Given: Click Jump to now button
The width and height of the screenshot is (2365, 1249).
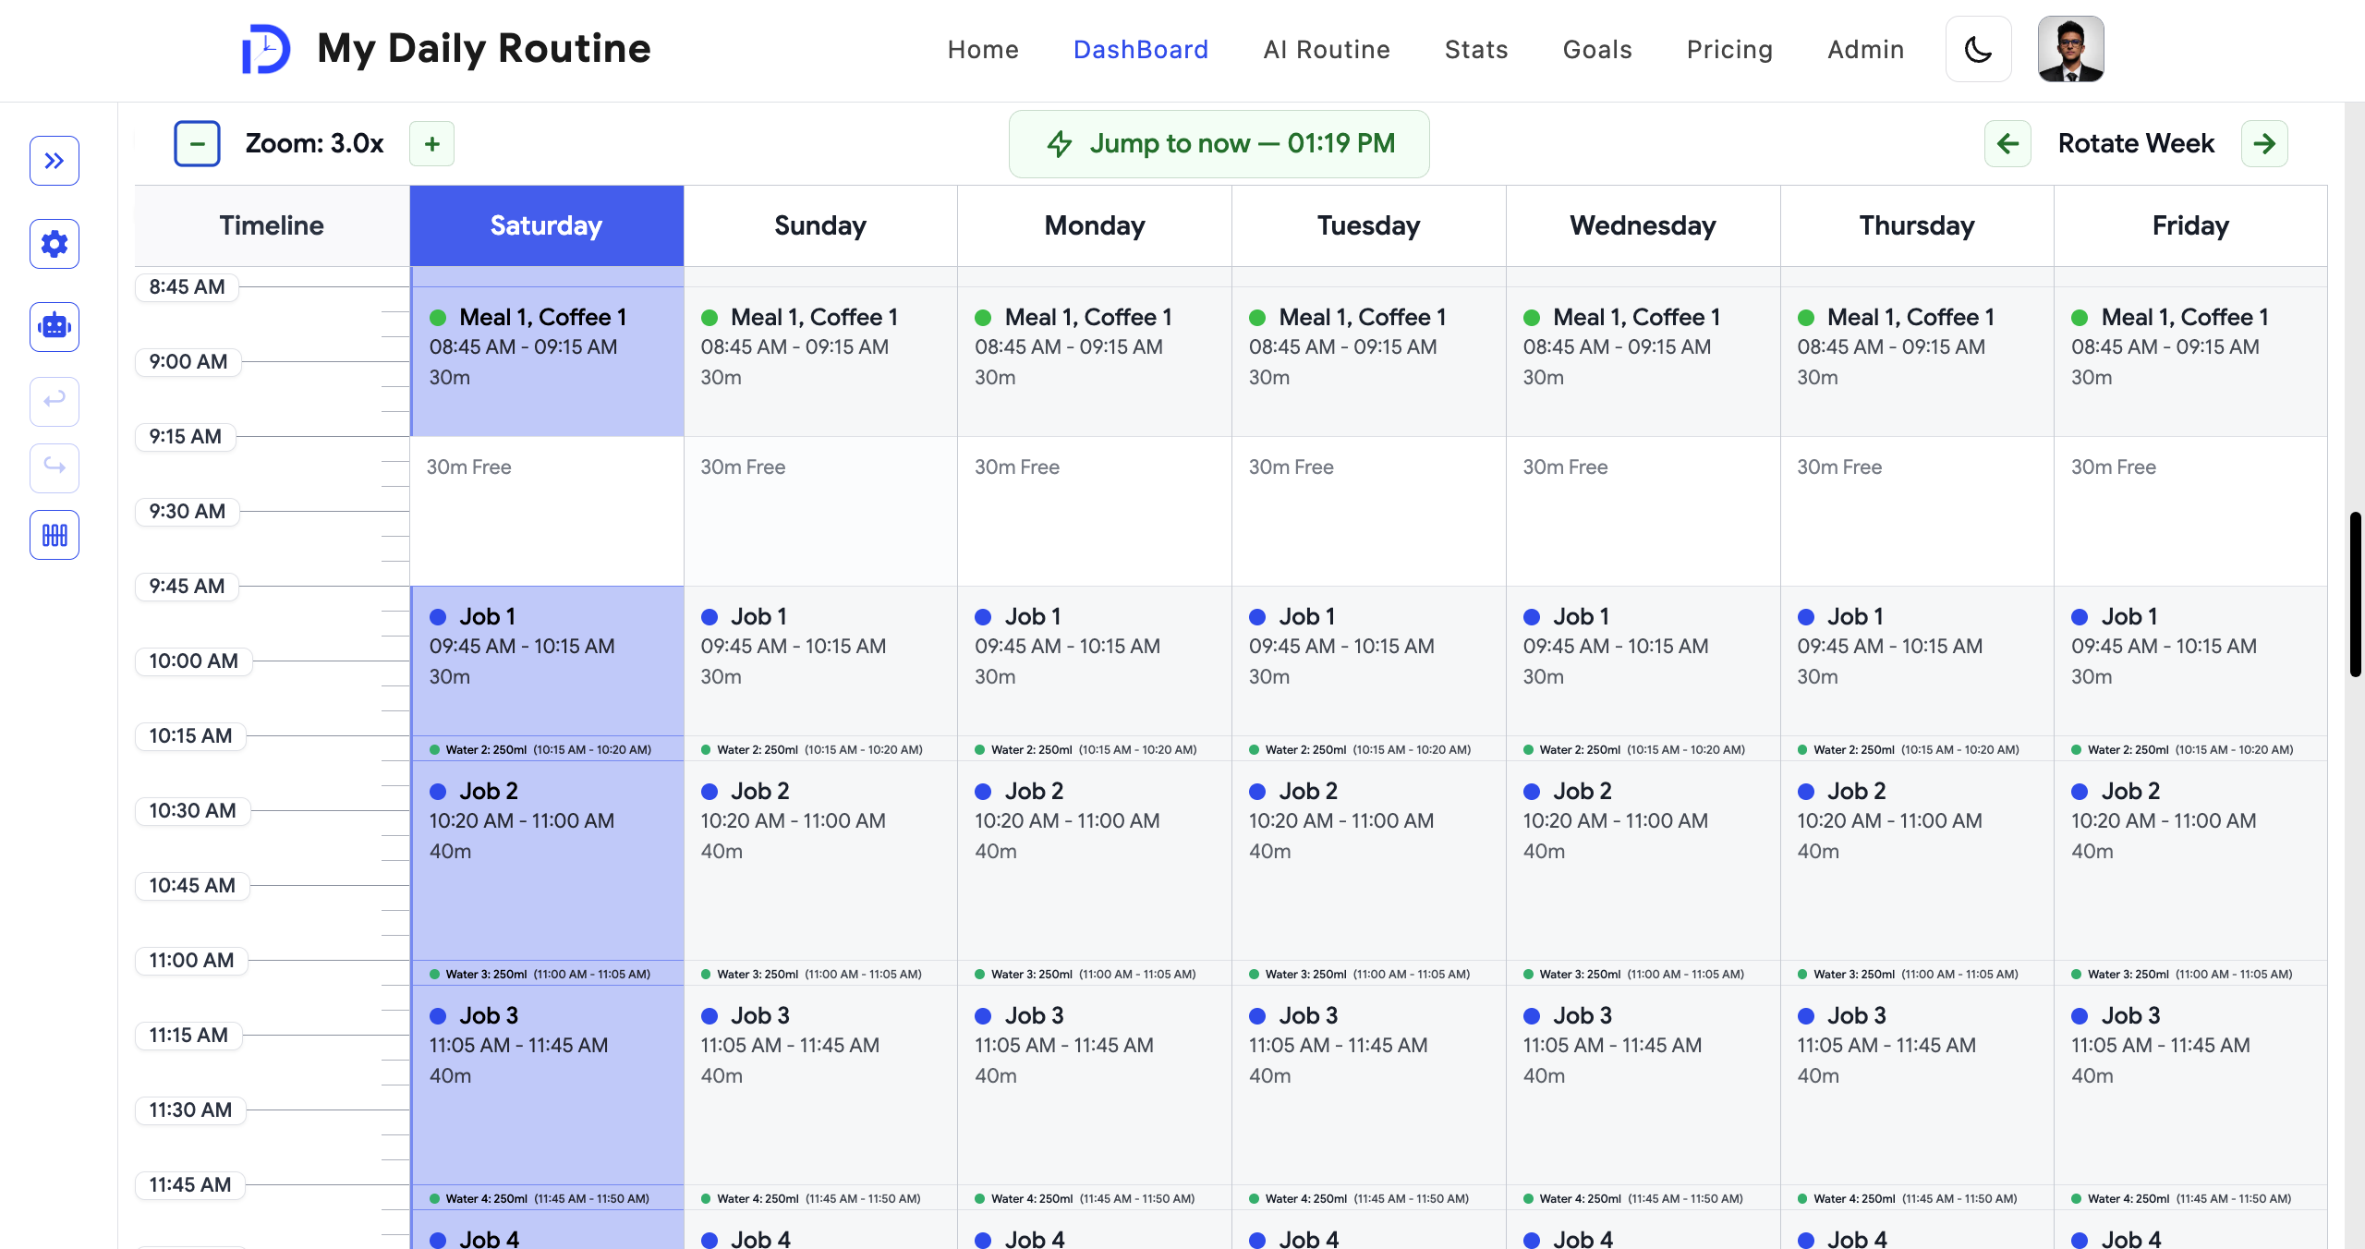Looking at the screenshot, I should tap(1219, 144).
